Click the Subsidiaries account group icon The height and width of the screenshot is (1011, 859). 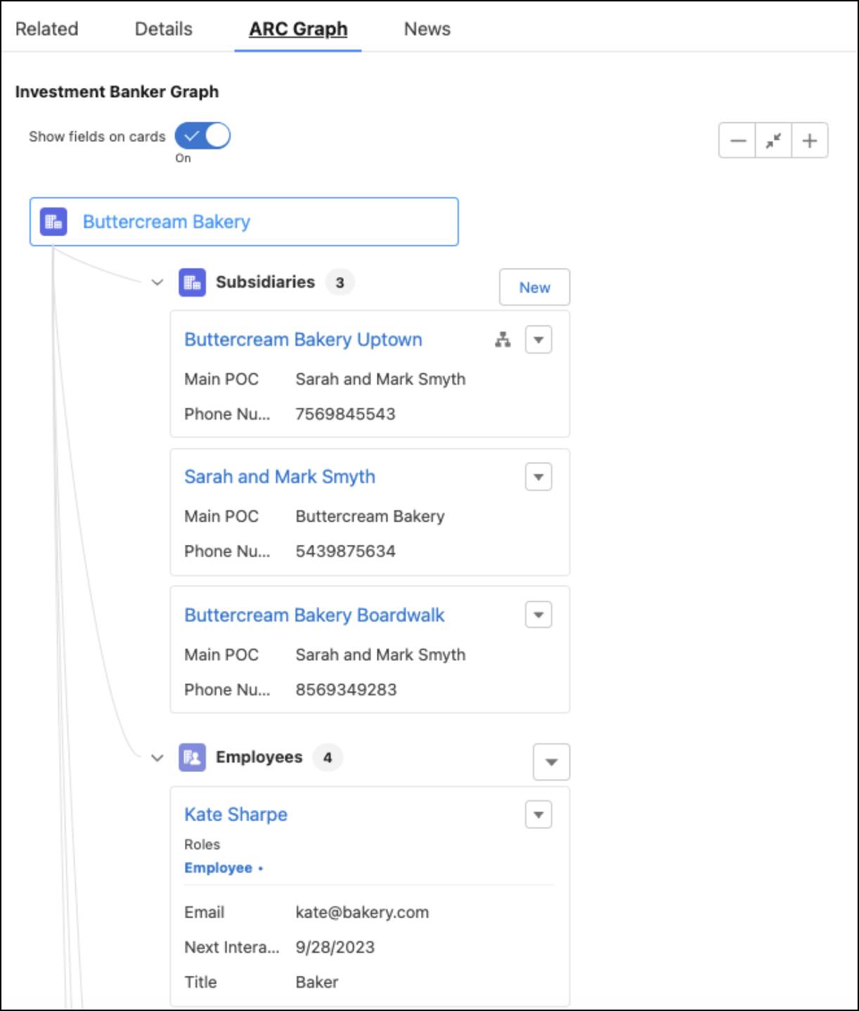point(192,283)
